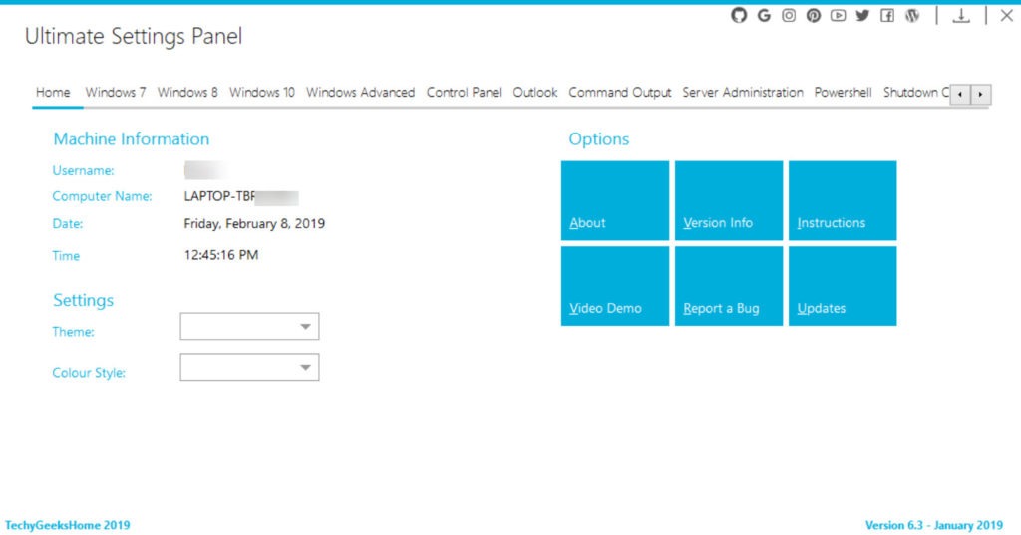The image size is (1021, 535).
Task: Open the partially visible Shutdown tab
Action: (915, 93)
